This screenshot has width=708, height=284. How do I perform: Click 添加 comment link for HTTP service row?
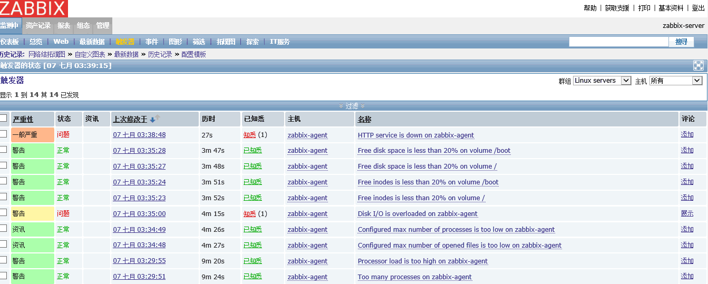pos(687,134)
